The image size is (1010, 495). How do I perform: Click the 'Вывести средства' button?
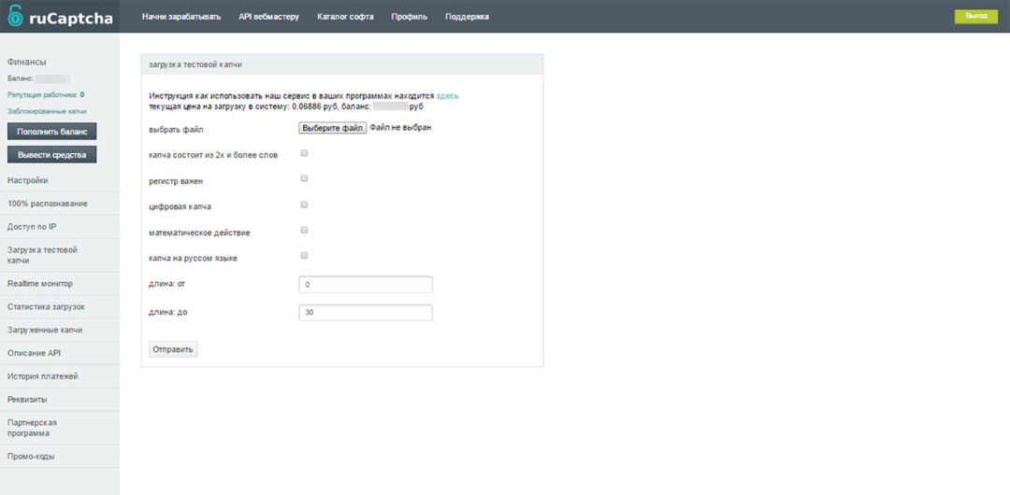[x=52, y=155]
